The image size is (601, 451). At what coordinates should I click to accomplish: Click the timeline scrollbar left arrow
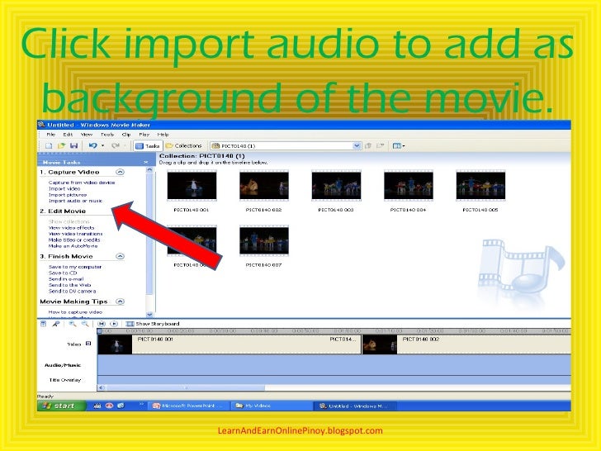(x=102, y=387)
